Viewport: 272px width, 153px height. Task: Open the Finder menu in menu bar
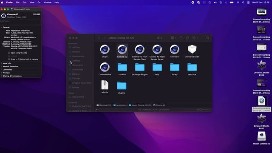9,3
